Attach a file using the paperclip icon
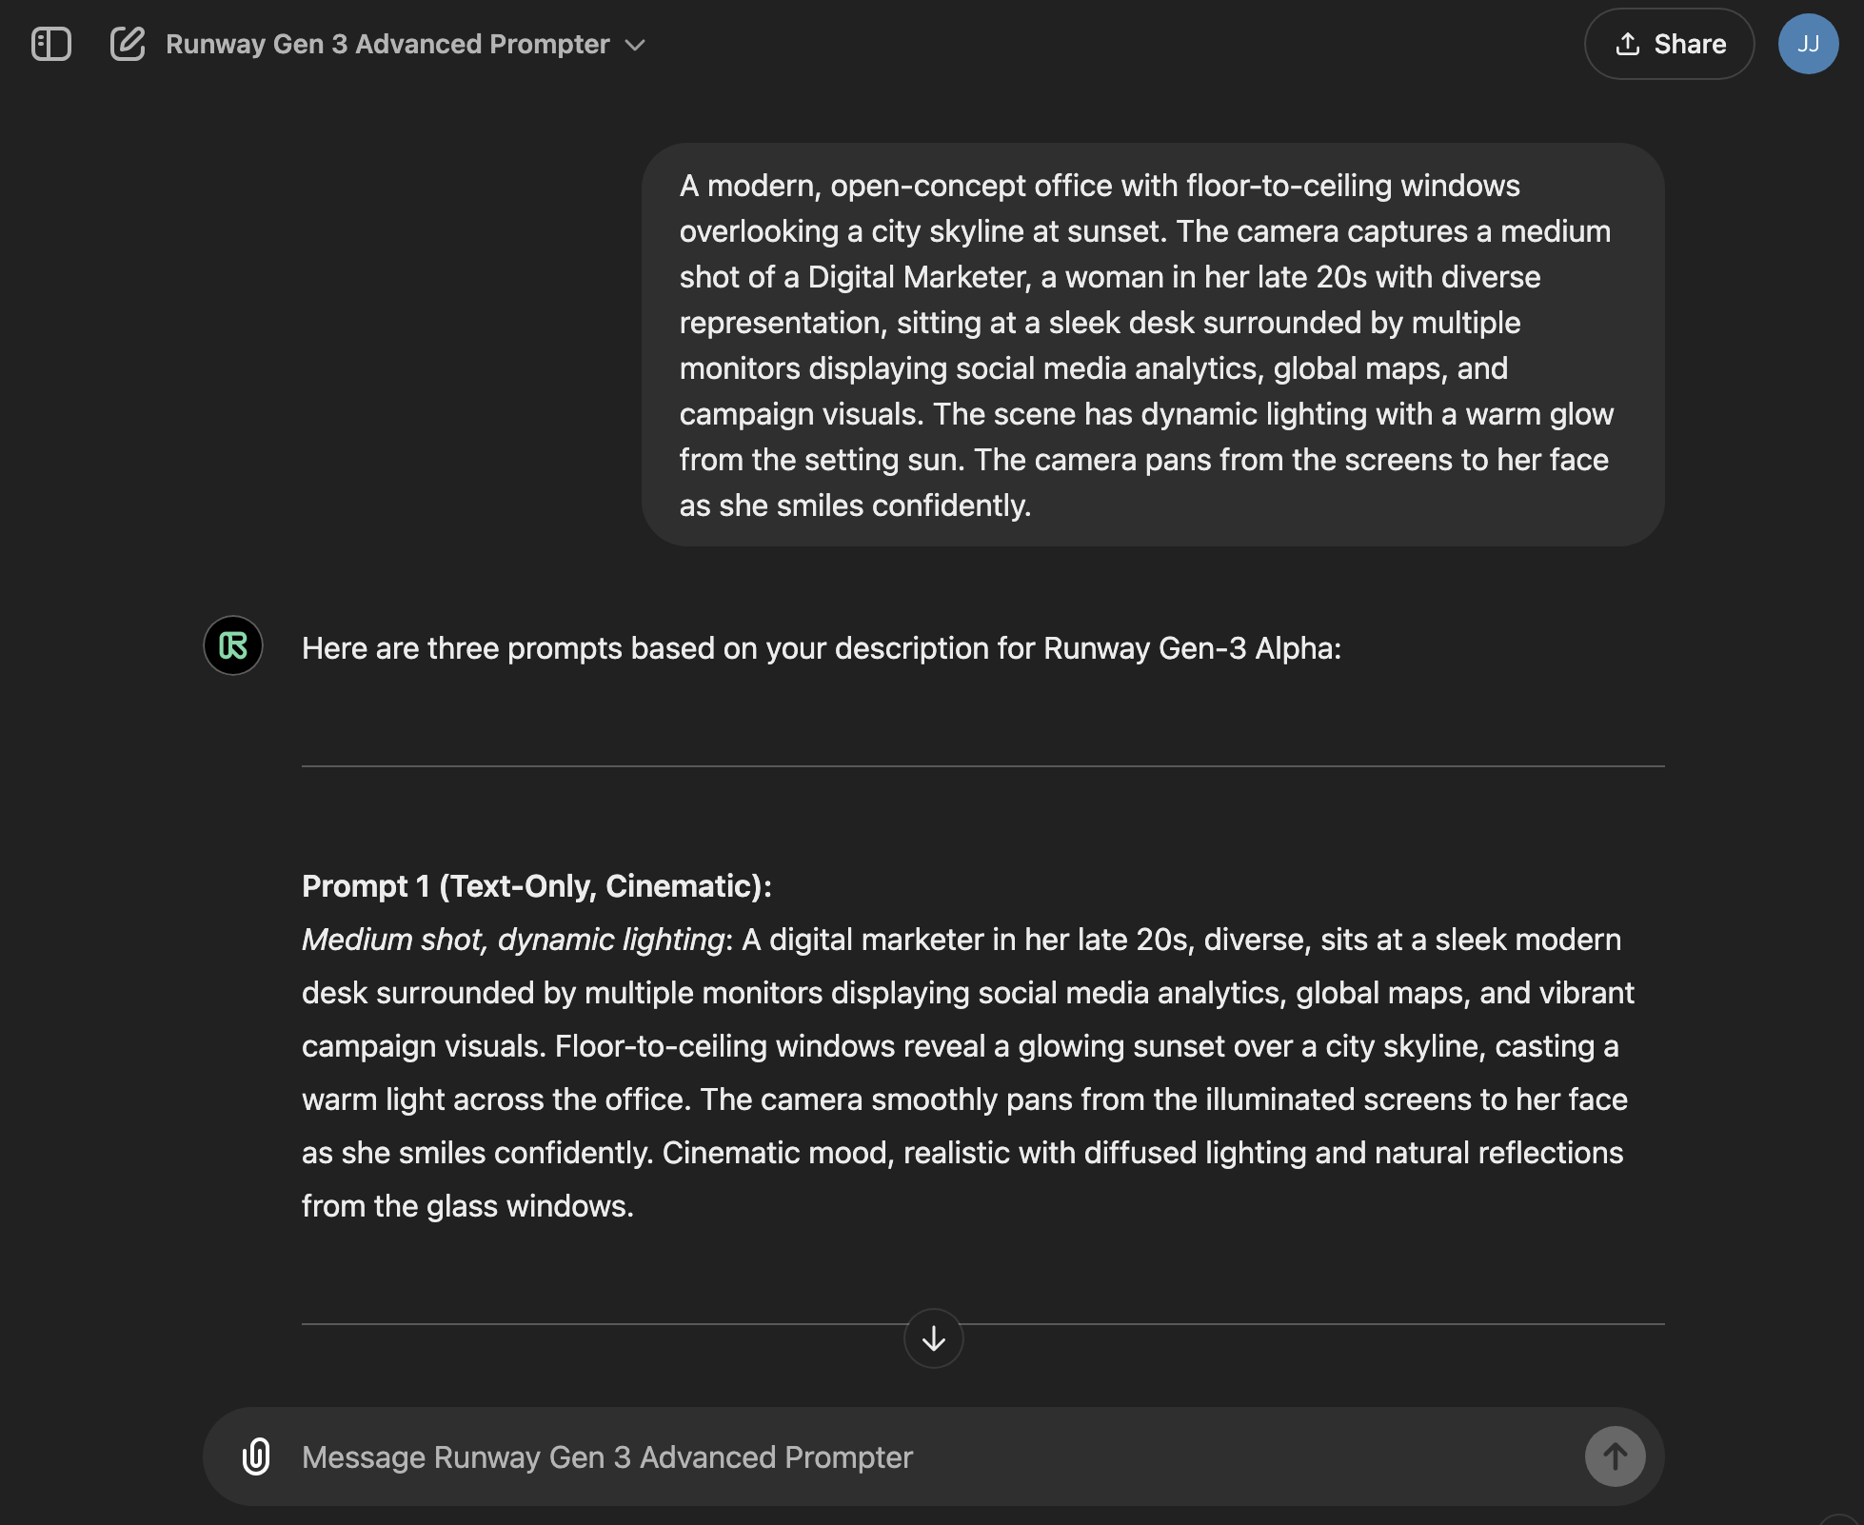The height and width of the screenshot is (1525, 1864). pos(256,1456)
